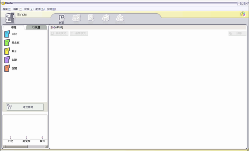Open the 檢視(V) menu
This screenshot has width=249, height=151.
tap(29, 9)
